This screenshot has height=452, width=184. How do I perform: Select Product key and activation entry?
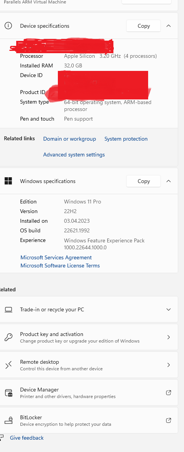[89, 337]
